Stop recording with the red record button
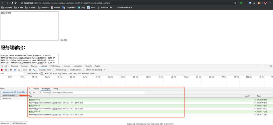The image size is (273, 125). click(2, 70)
